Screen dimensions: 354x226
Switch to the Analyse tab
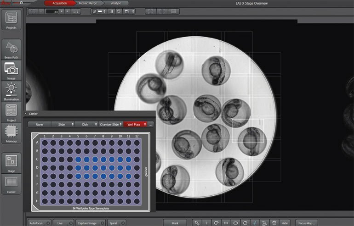pos(116,3)
